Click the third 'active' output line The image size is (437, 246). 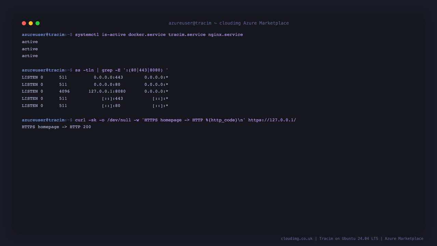[x=30, y=56]
